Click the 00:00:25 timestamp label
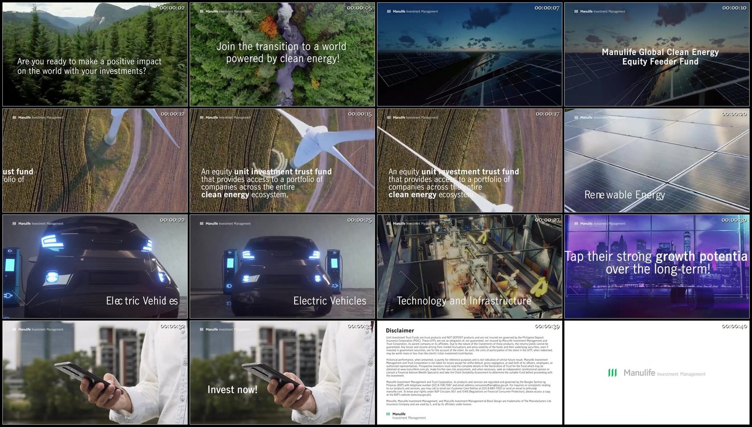752x427 pixels. (360, 220)
